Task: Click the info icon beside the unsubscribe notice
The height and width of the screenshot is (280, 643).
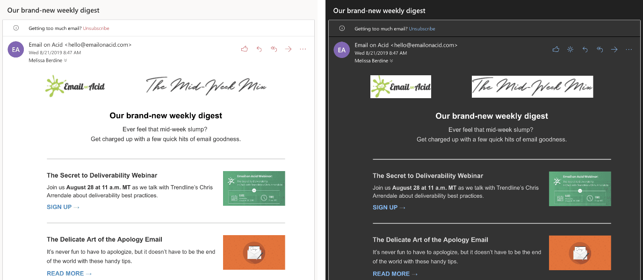Action: 16,28
